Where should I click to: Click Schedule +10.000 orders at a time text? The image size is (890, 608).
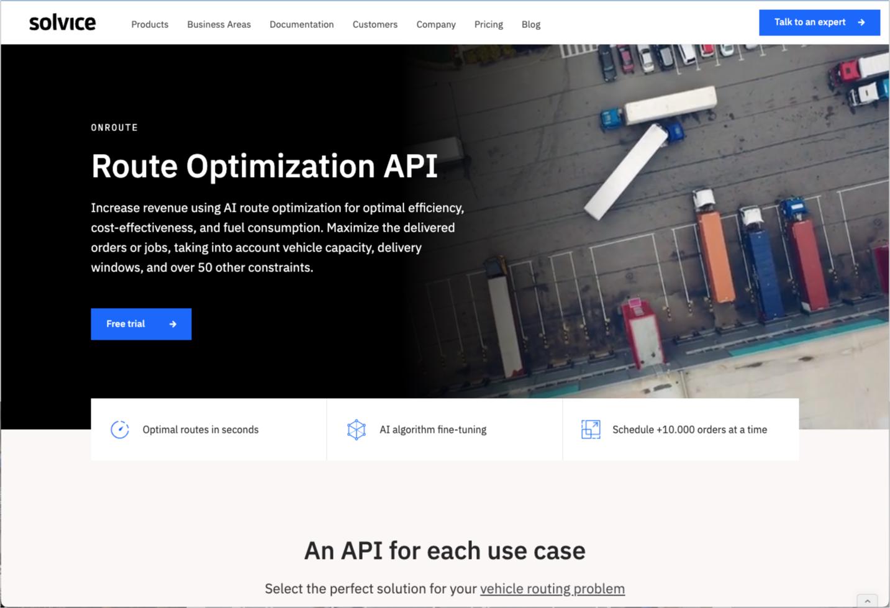(689, 430)
